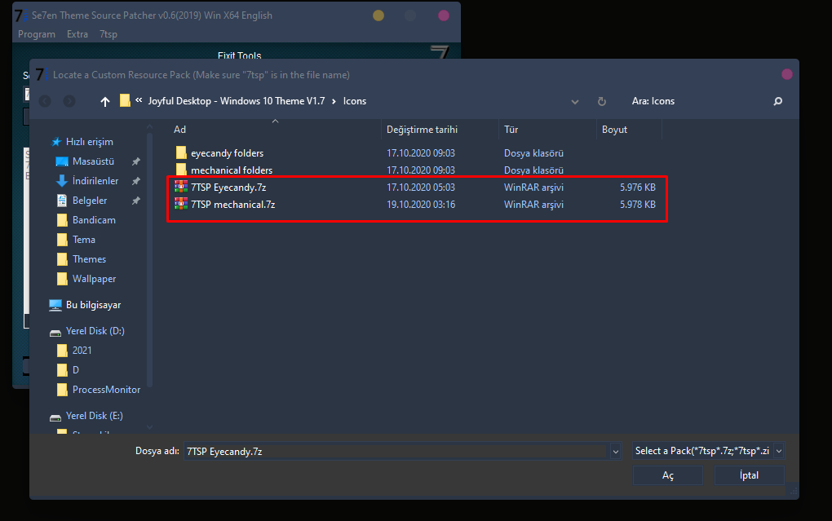Show hidden breadcrumb path via double chevron
This screenshot has width=832, height=521.
pos(139,100)
